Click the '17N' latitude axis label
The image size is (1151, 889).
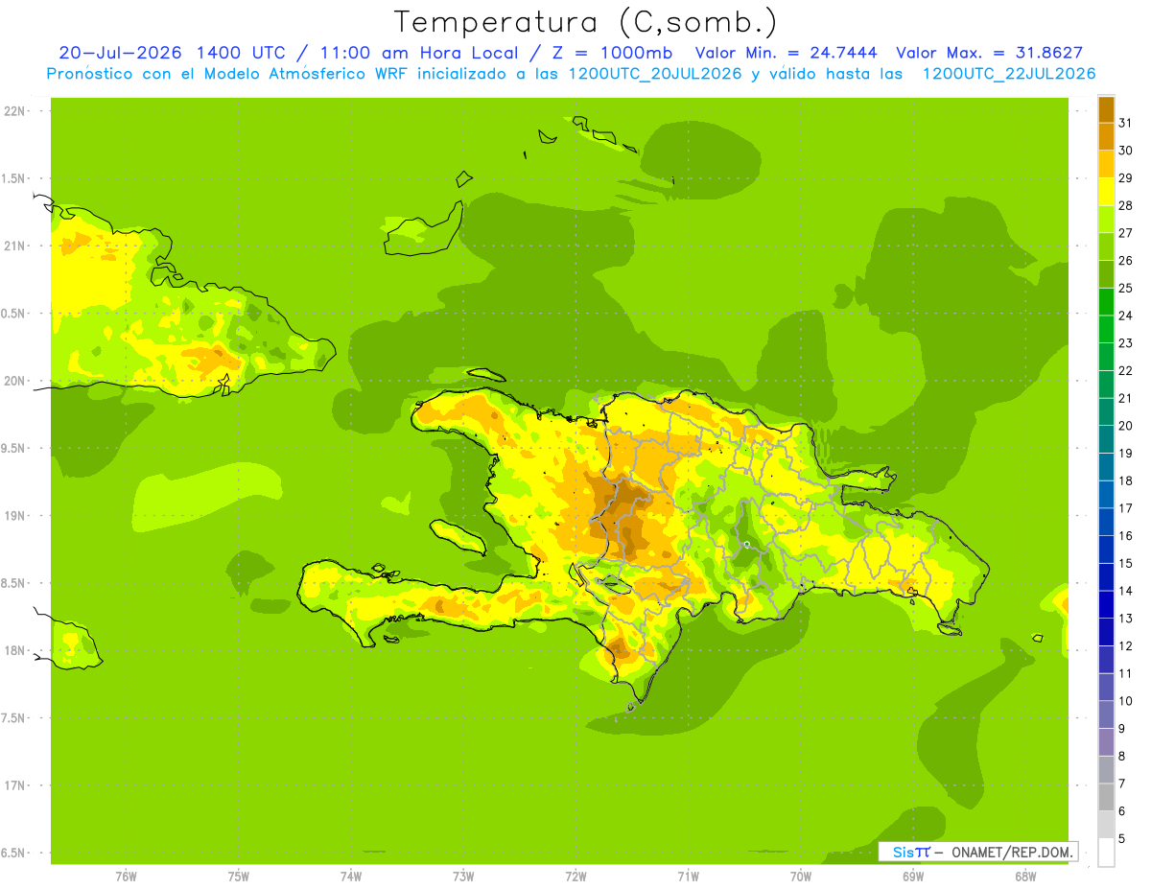tap(12, 785)
